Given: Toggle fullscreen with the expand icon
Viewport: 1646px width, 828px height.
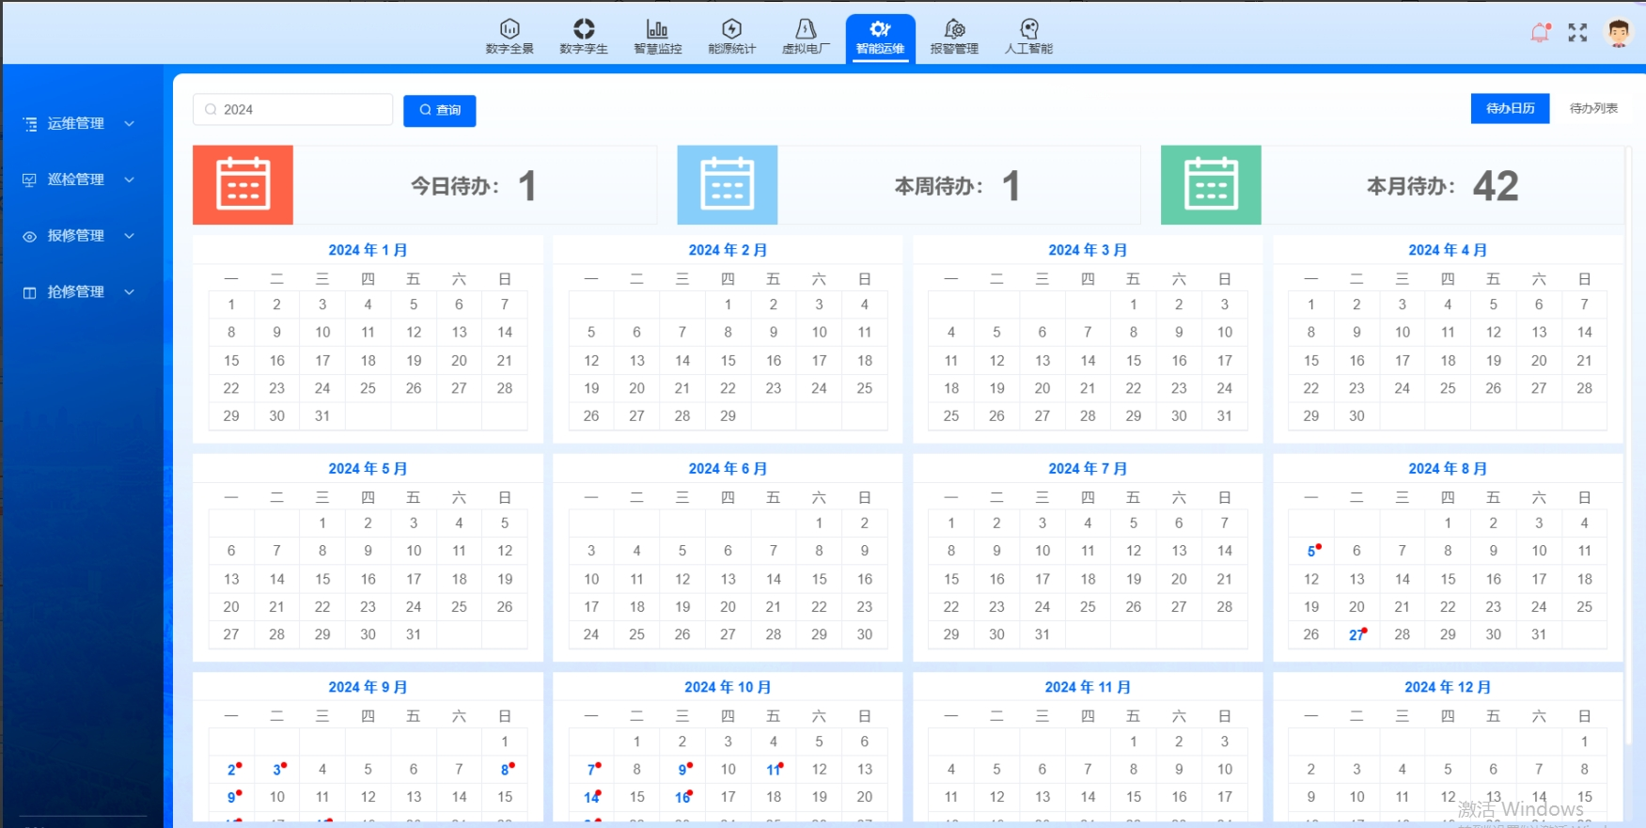Looking at the screenshot, I should tap(1578, 33).
